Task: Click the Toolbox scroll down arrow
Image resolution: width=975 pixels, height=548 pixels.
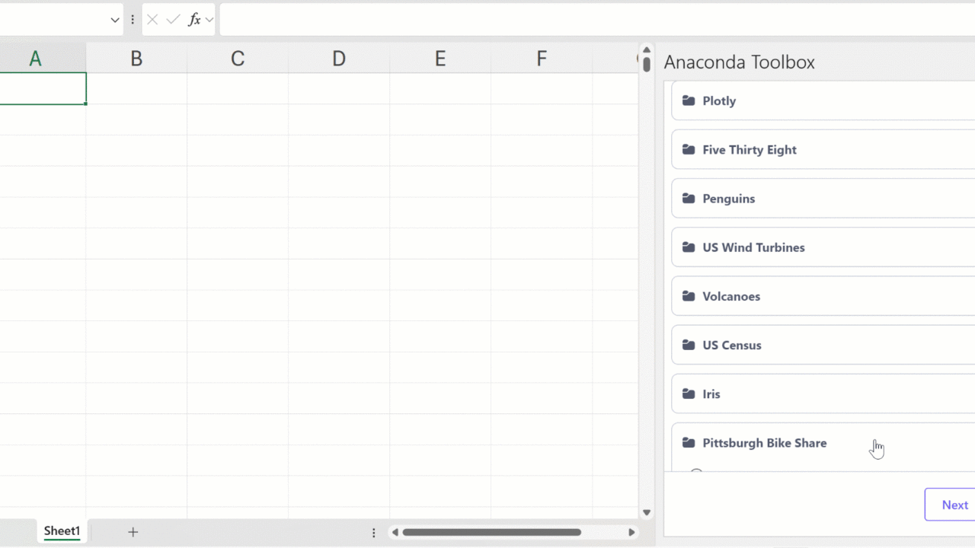Action: (x=647, y=513)
